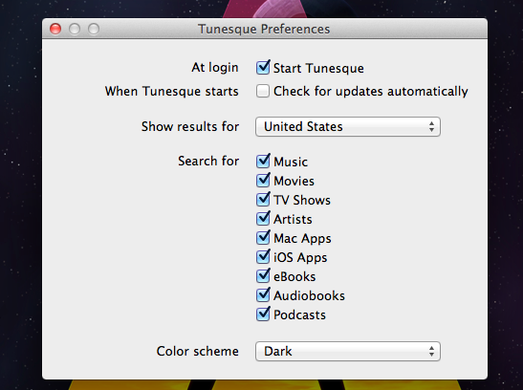Image resolution: width=523 pixels, height=390 pixels.
Task: Click the disabled zoom window button
Action: pos(94,29)
